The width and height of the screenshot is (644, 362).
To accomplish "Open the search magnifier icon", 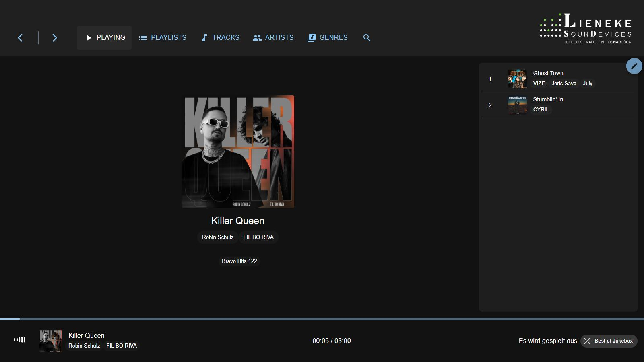I will (x=367, y=38).
